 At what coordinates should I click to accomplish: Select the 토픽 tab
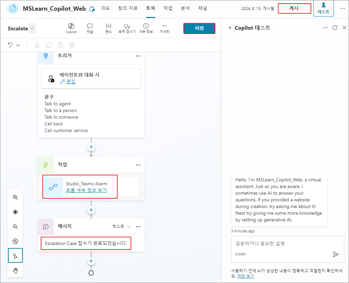click(x=151, y=8)
